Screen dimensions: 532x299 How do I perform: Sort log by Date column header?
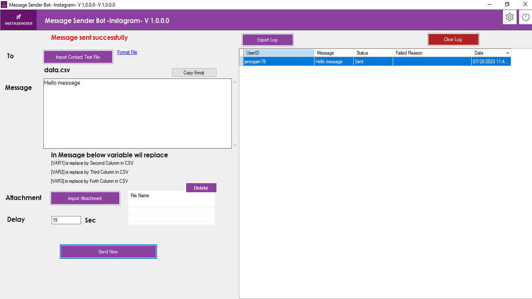point(491,53)
